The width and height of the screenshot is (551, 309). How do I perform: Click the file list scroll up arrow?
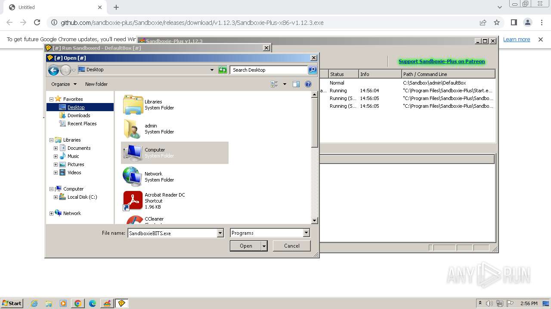point(314,94)
